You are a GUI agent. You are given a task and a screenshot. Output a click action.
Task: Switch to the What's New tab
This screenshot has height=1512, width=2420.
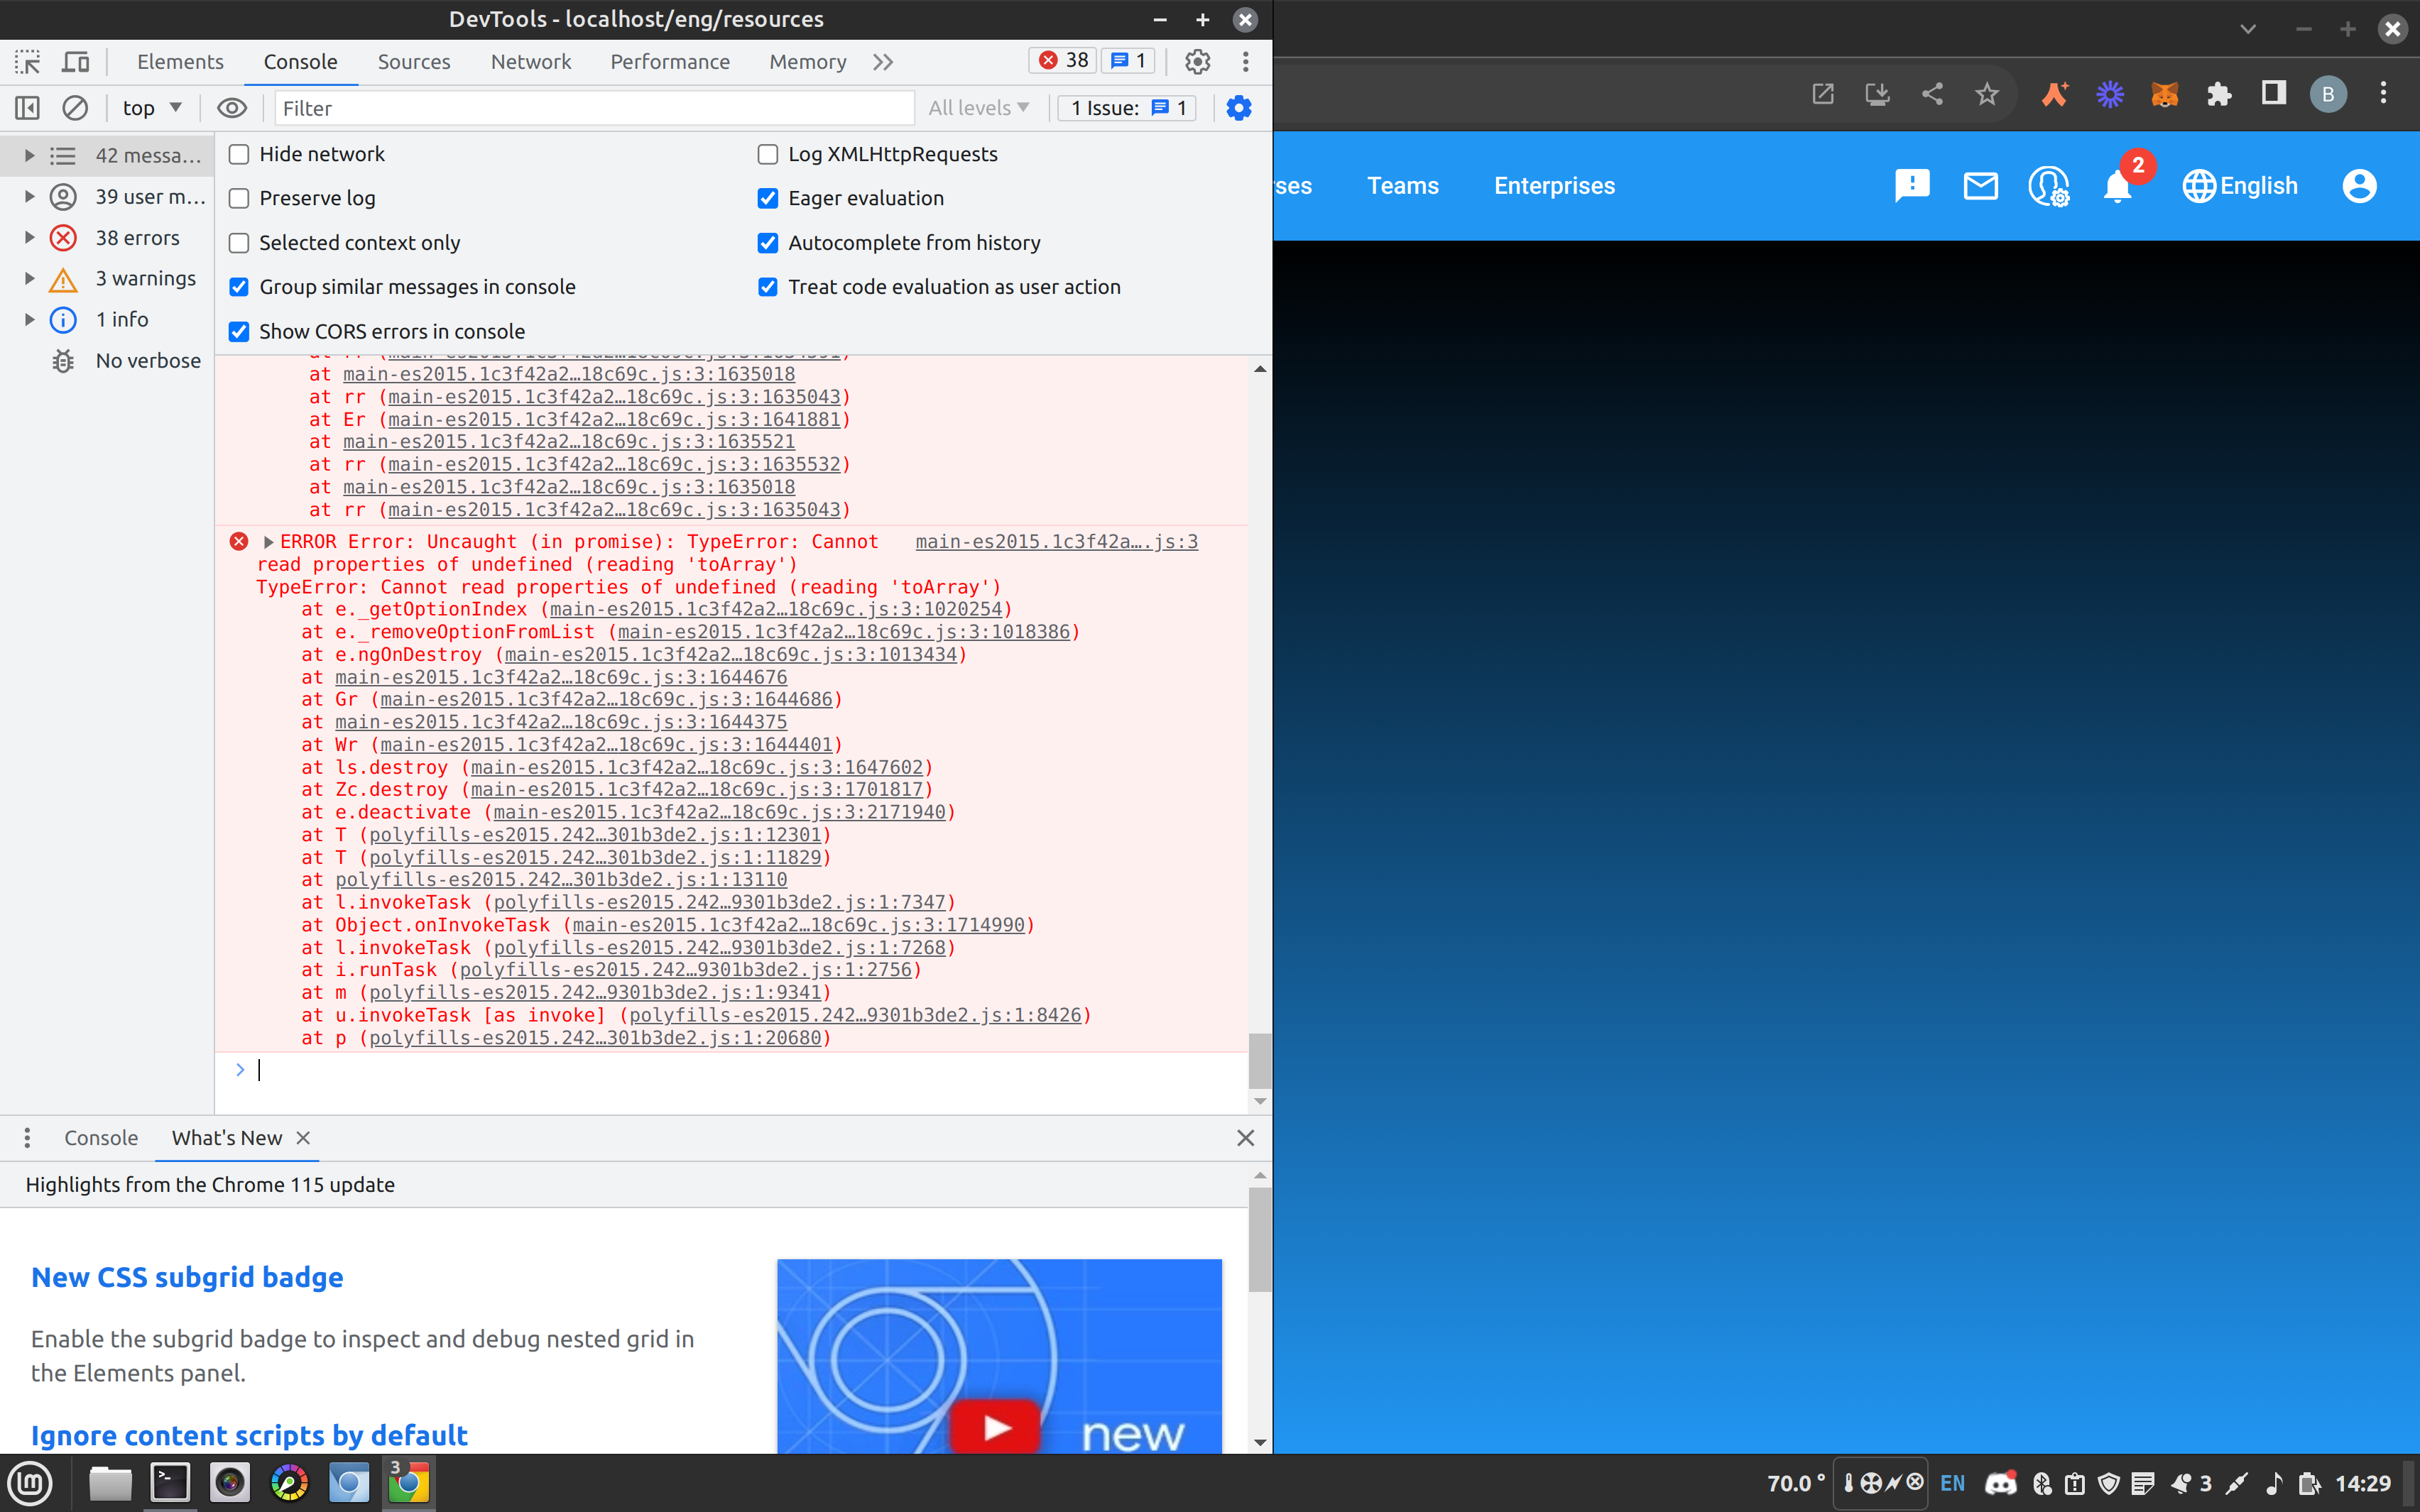pos(226,1138)
